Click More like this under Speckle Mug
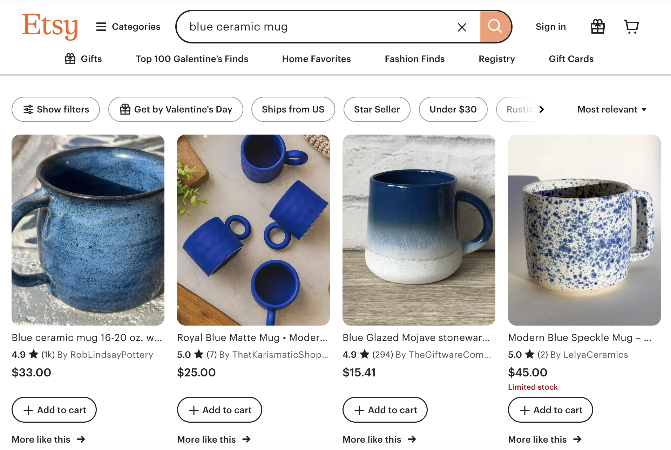671x450 pixels. 544,439
